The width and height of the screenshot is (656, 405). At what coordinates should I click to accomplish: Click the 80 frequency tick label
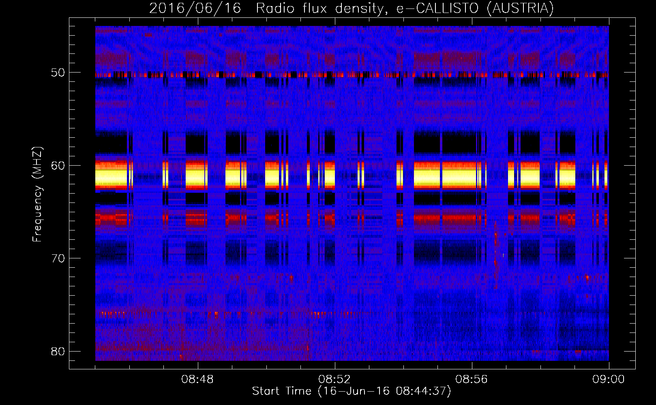(58, 351)
